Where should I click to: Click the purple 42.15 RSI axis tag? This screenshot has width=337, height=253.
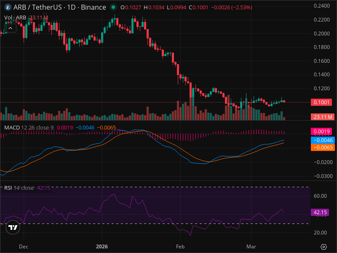[320, 213]
